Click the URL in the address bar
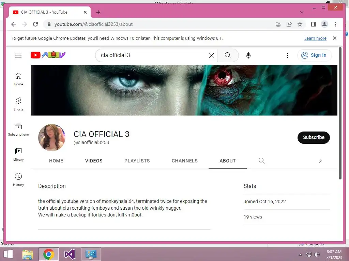This screenshot has height=261, width=349. click(93, 24)
